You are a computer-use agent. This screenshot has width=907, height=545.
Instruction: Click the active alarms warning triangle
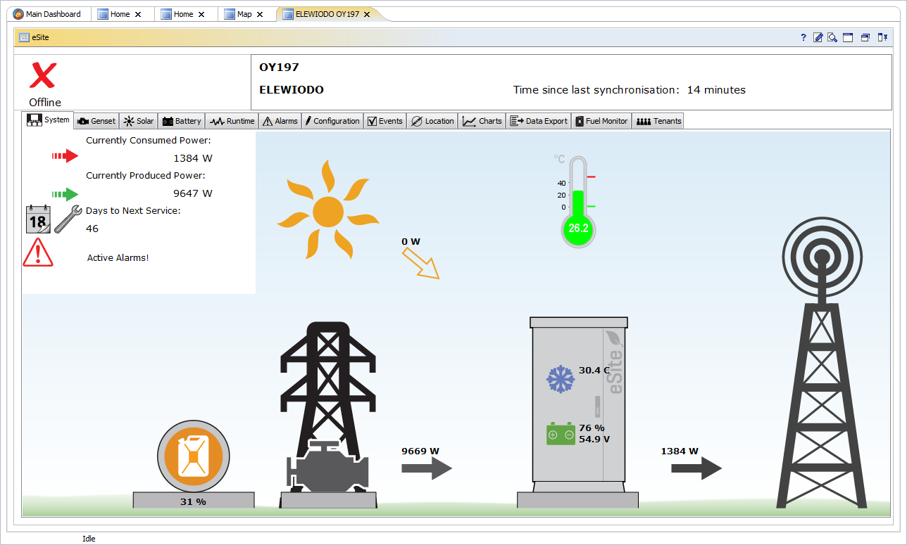[x=38, y=253]
